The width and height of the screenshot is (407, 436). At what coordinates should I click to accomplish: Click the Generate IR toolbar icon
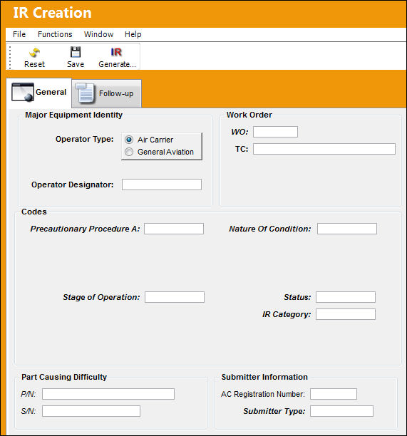point(116,52)
